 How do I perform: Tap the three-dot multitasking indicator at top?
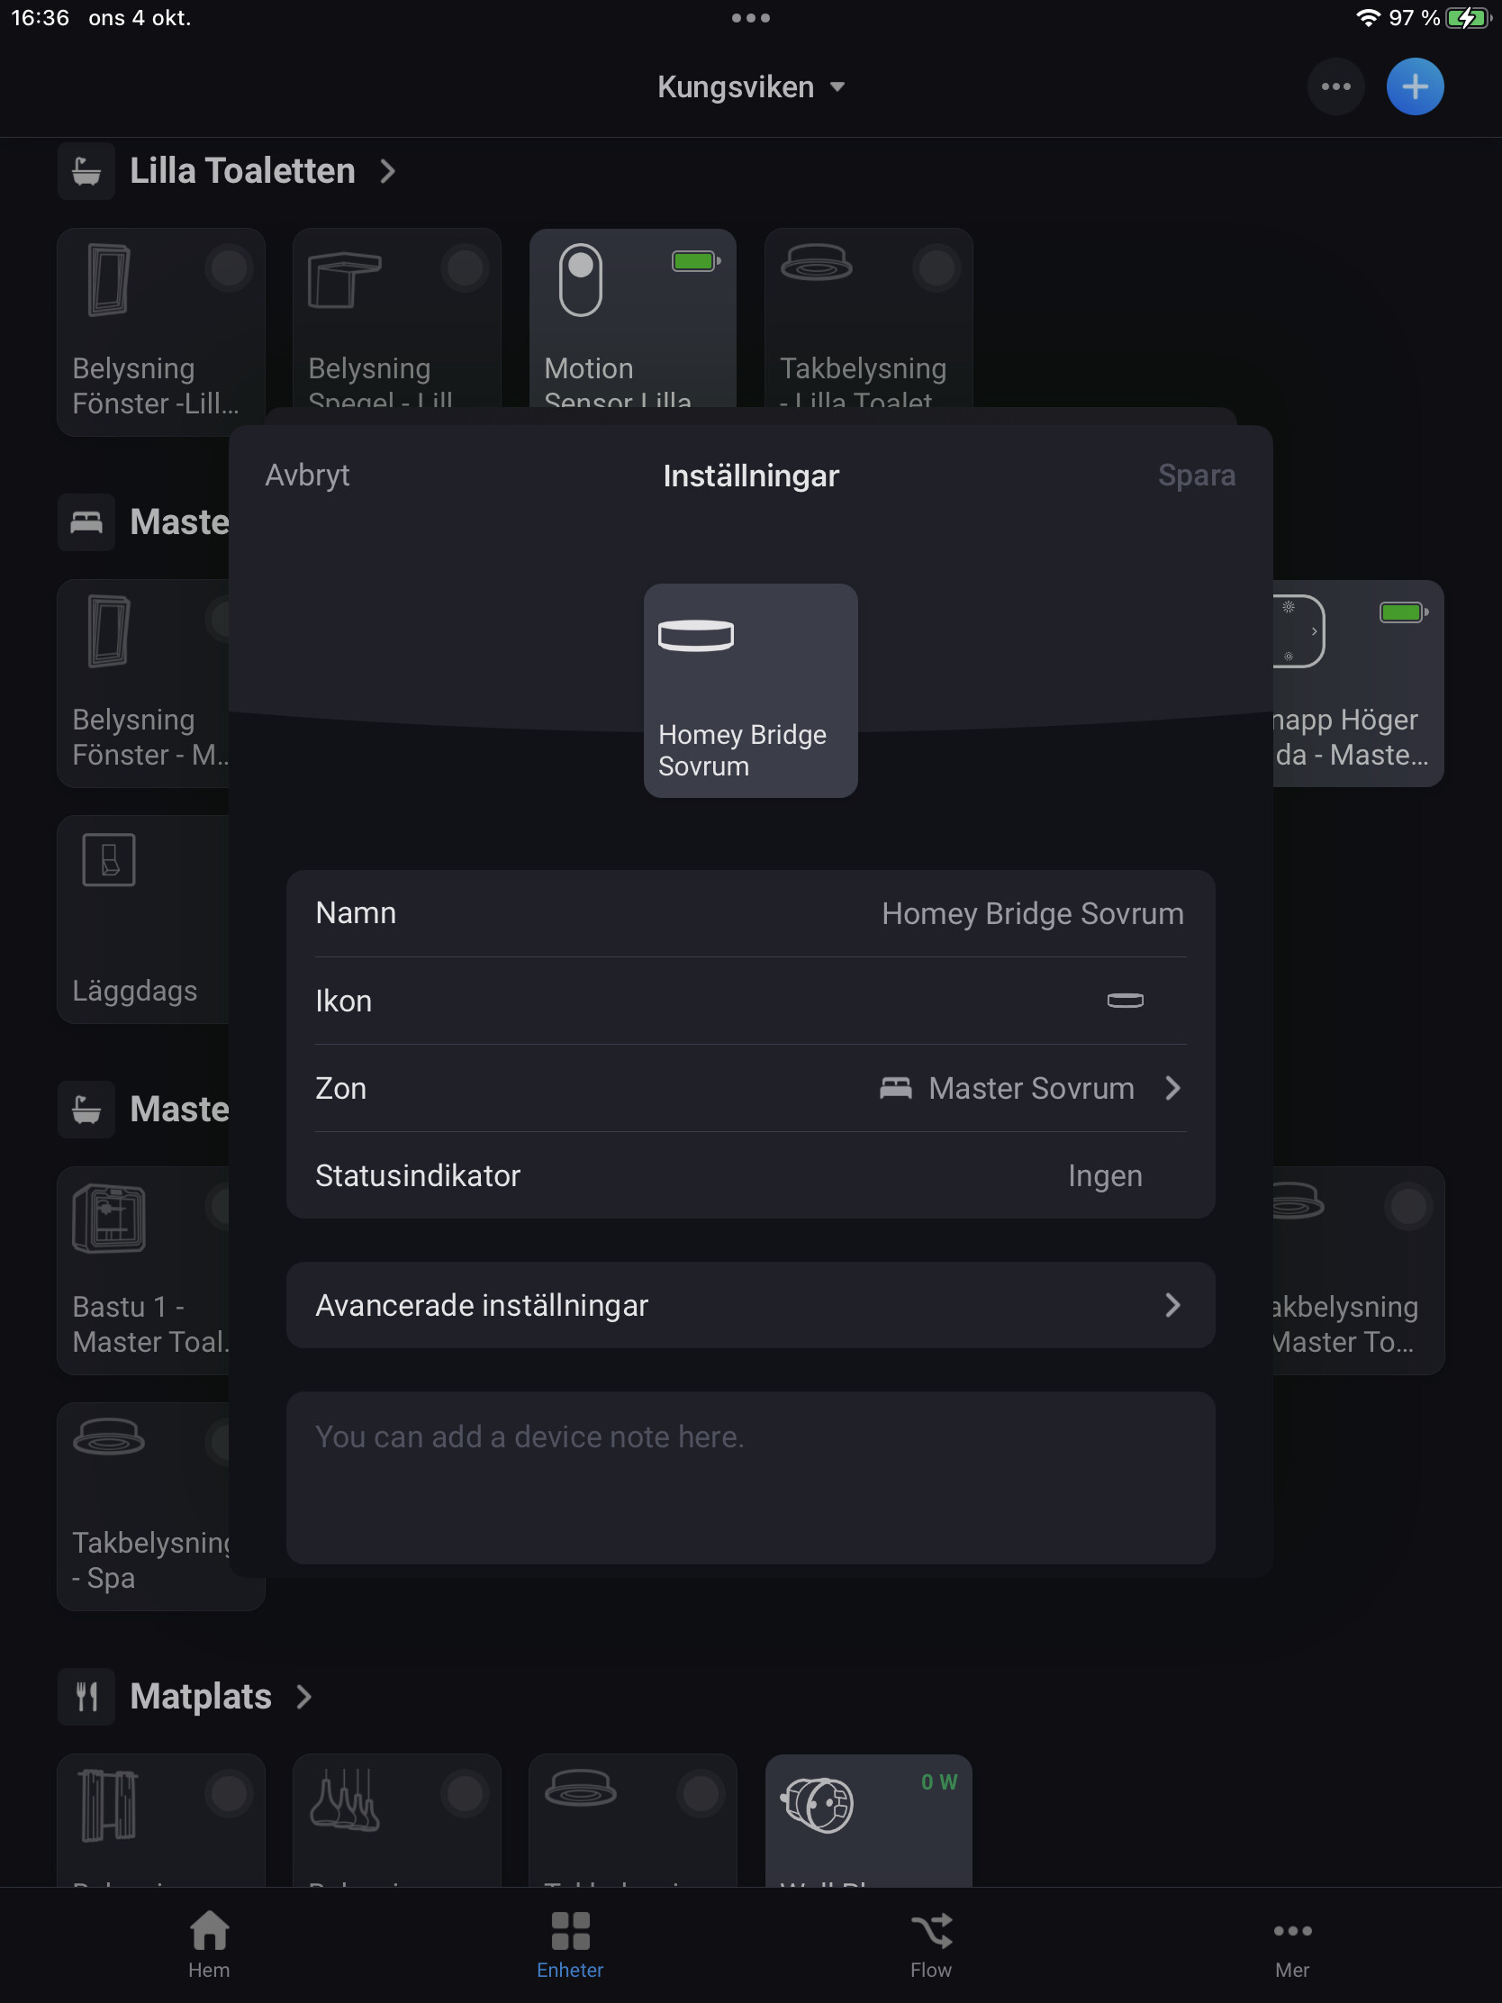click(750, 18)
